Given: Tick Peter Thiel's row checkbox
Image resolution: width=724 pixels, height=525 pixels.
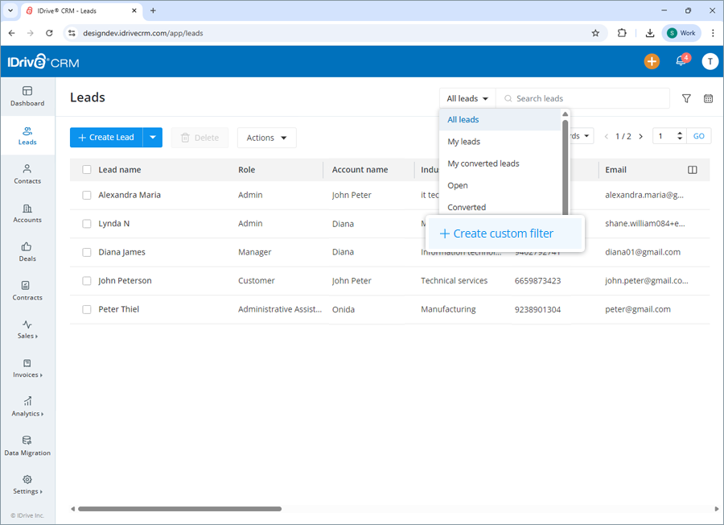Looking at the screenshot, I should pos(86,309).
